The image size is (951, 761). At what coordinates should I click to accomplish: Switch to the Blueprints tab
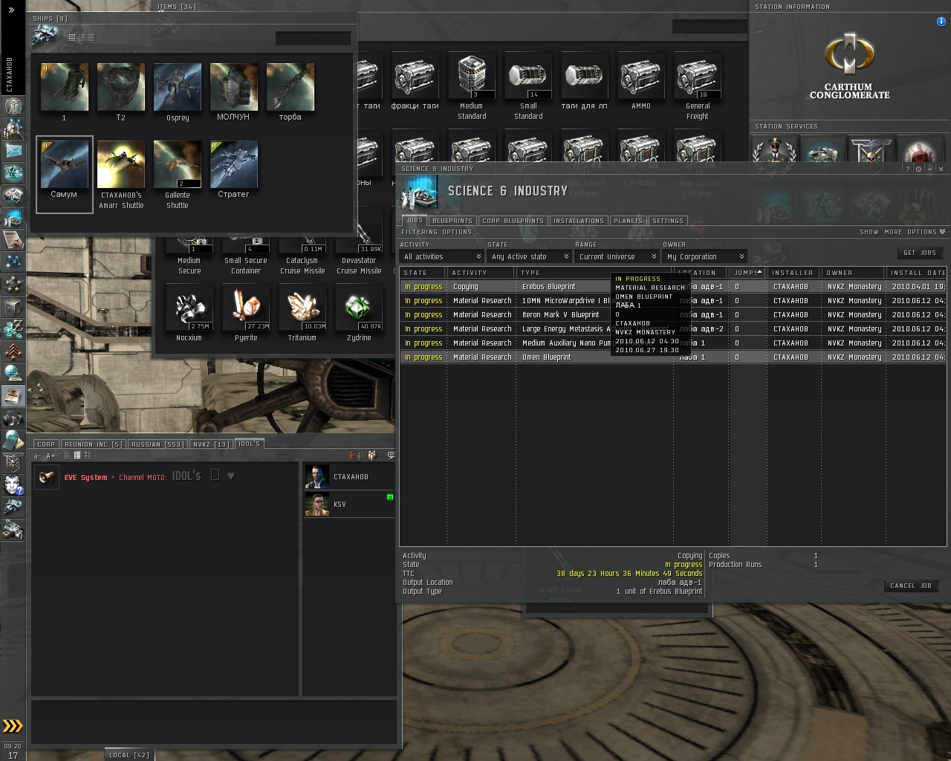pos(452,221)
